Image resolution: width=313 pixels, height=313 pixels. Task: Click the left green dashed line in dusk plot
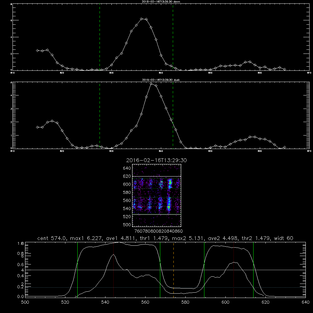pos(100,115)
